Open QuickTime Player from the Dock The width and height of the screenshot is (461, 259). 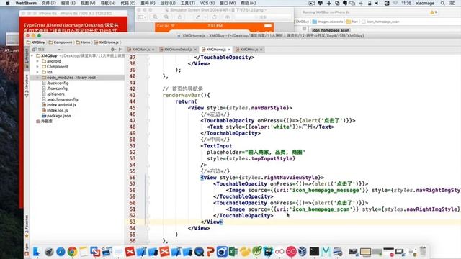click(x=199, y=252)
